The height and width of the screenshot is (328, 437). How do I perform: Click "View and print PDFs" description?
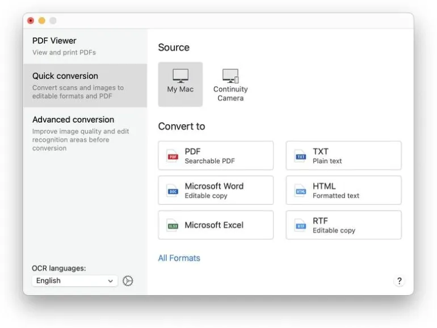pyautogui.click(x=64, y=52)
